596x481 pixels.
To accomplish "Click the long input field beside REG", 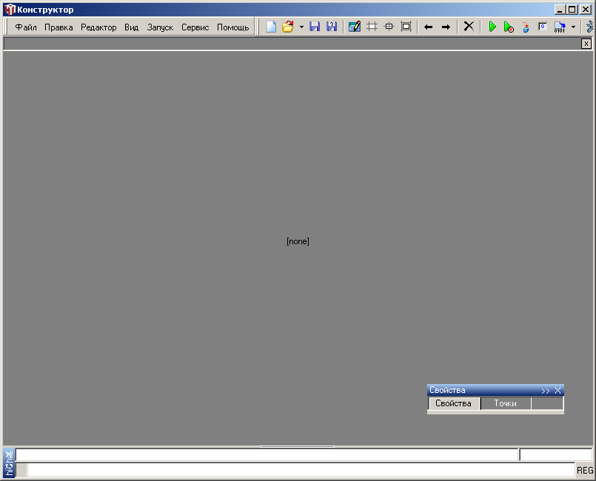I will click(x=300, y=470).
